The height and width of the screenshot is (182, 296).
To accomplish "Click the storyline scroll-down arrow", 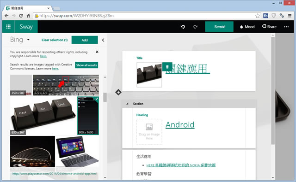I will pos(273,177).
